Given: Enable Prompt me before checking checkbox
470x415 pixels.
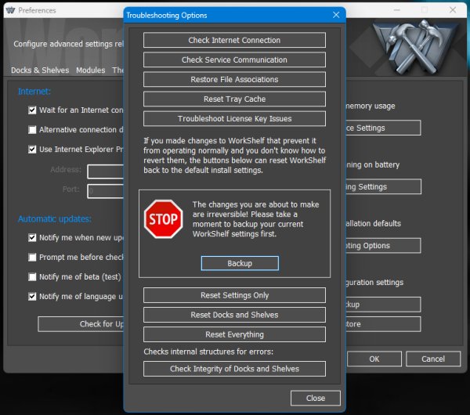Looking at the screenshot, I should 32,258.
